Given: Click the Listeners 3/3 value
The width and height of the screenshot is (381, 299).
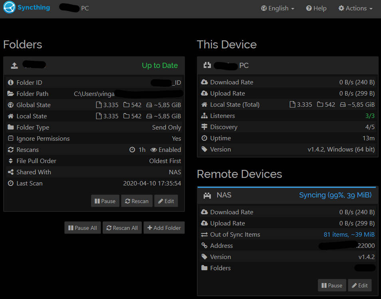Looking at the screenshot, I should coord(370,116).
